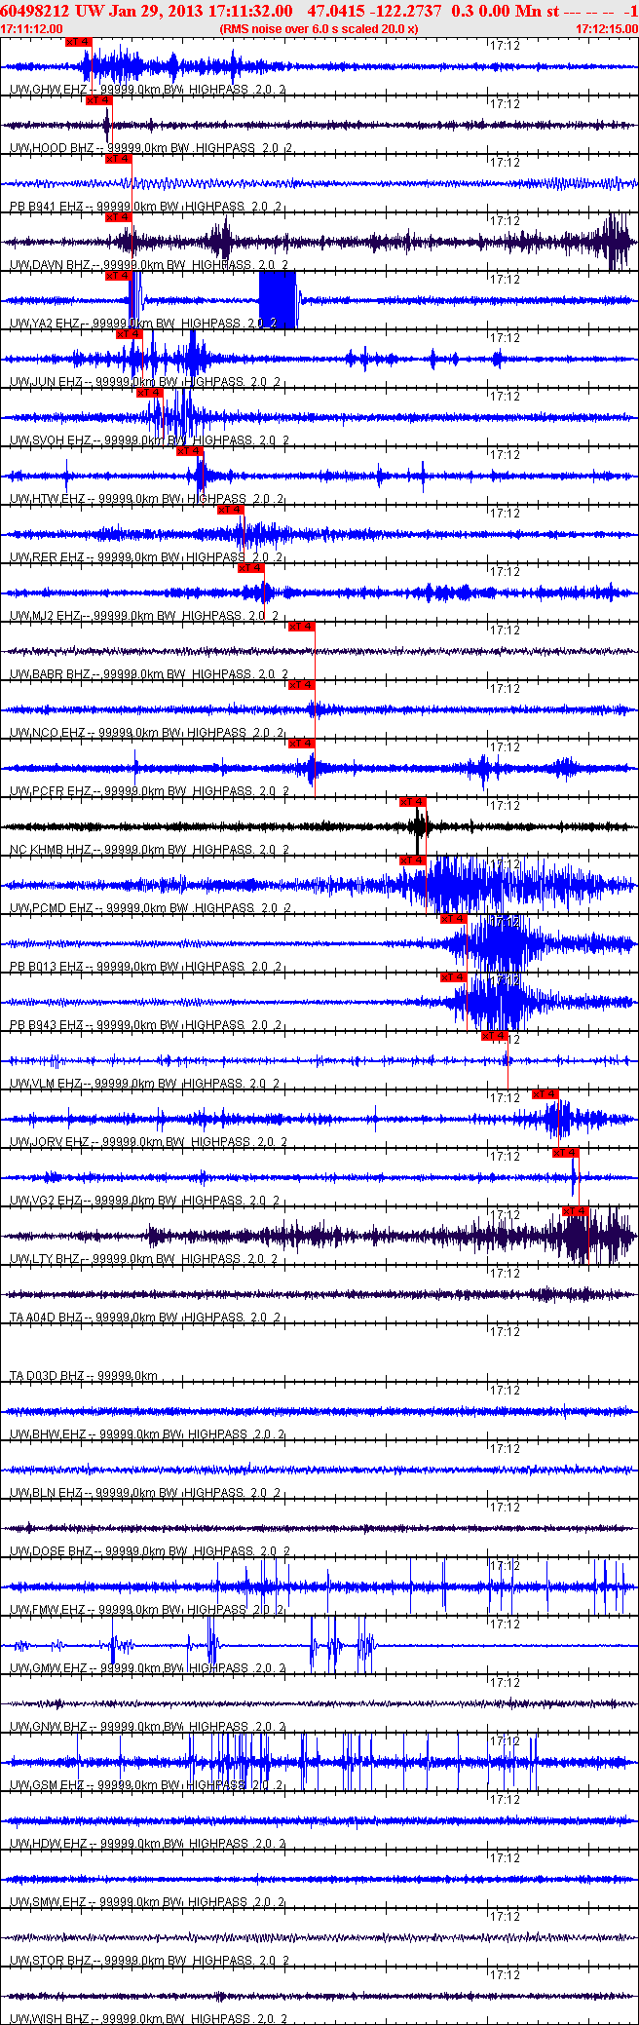Image resolution: width=639 pixels, height=2025 pixels.
Task: Select the red pick marker on UW.PCFR trace
Action: point(301,744)
